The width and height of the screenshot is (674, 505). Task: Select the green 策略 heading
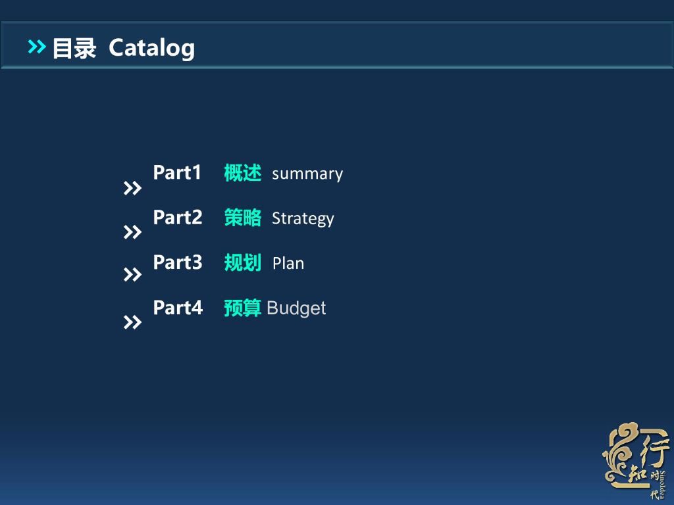(x=243, y=218)
